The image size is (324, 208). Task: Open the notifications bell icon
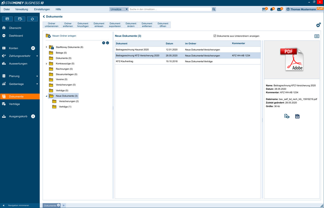coord(272,9)
